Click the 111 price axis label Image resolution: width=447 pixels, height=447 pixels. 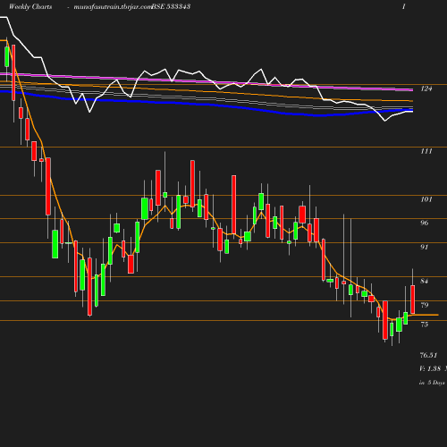(x=426, y=151)
